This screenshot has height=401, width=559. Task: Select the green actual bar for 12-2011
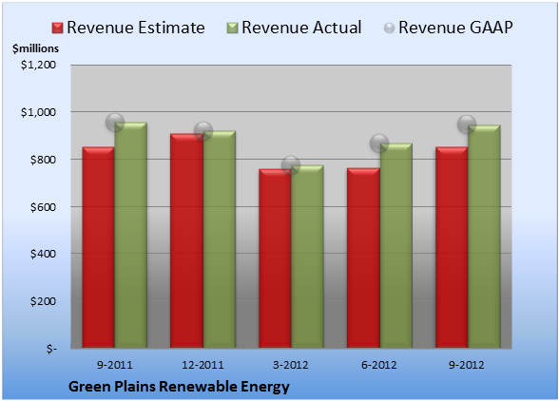(220, 239)
